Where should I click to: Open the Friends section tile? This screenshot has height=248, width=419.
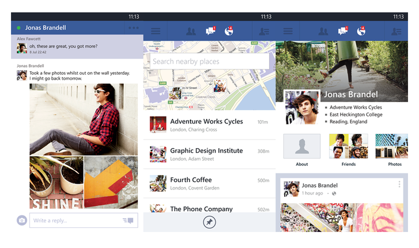click(348, 147)
